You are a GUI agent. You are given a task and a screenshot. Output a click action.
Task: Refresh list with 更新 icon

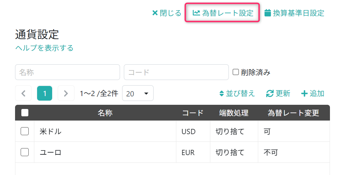270,94
